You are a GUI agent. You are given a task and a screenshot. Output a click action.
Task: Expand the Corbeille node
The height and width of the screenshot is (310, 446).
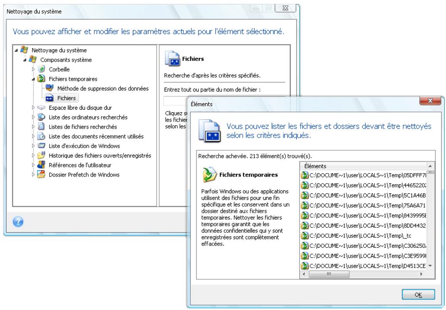(x=33, y=69)
